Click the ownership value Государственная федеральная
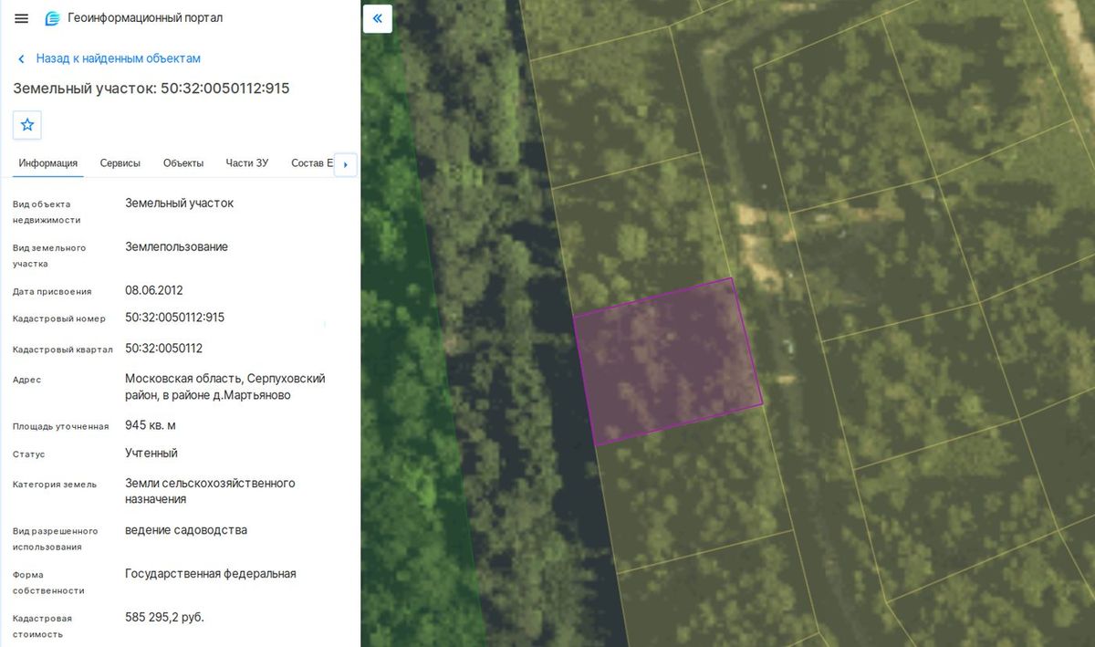 click(211, 574)
